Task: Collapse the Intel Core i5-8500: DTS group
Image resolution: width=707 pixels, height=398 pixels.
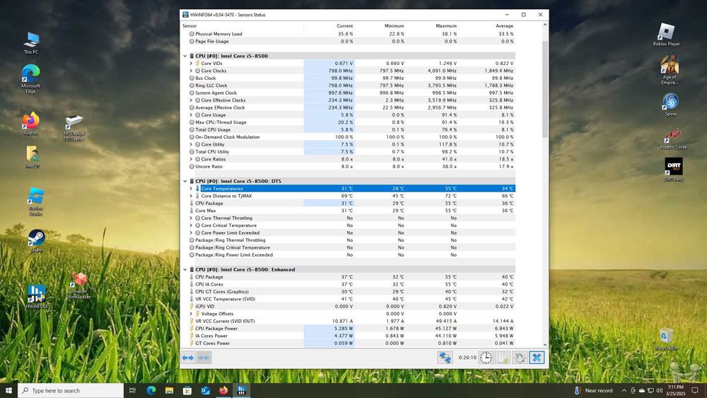Action: pos(185,181)
